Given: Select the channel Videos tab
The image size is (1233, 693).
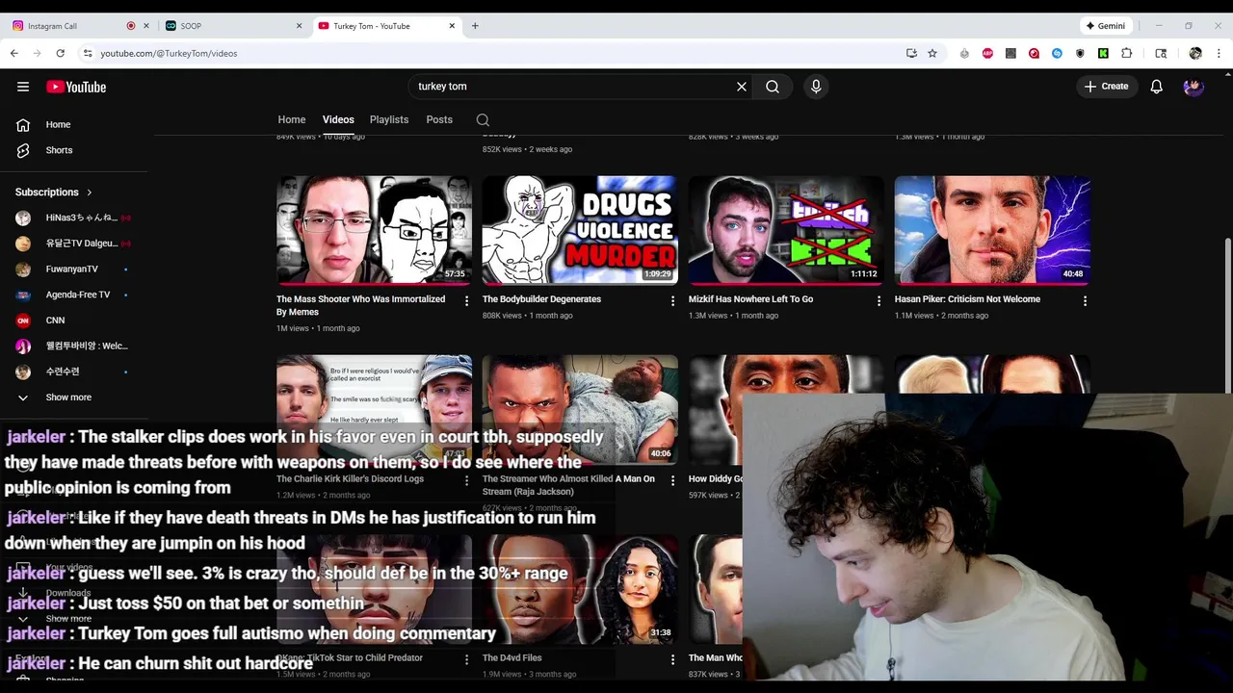Looking at the screenshot, I should (x=338, y=119).
